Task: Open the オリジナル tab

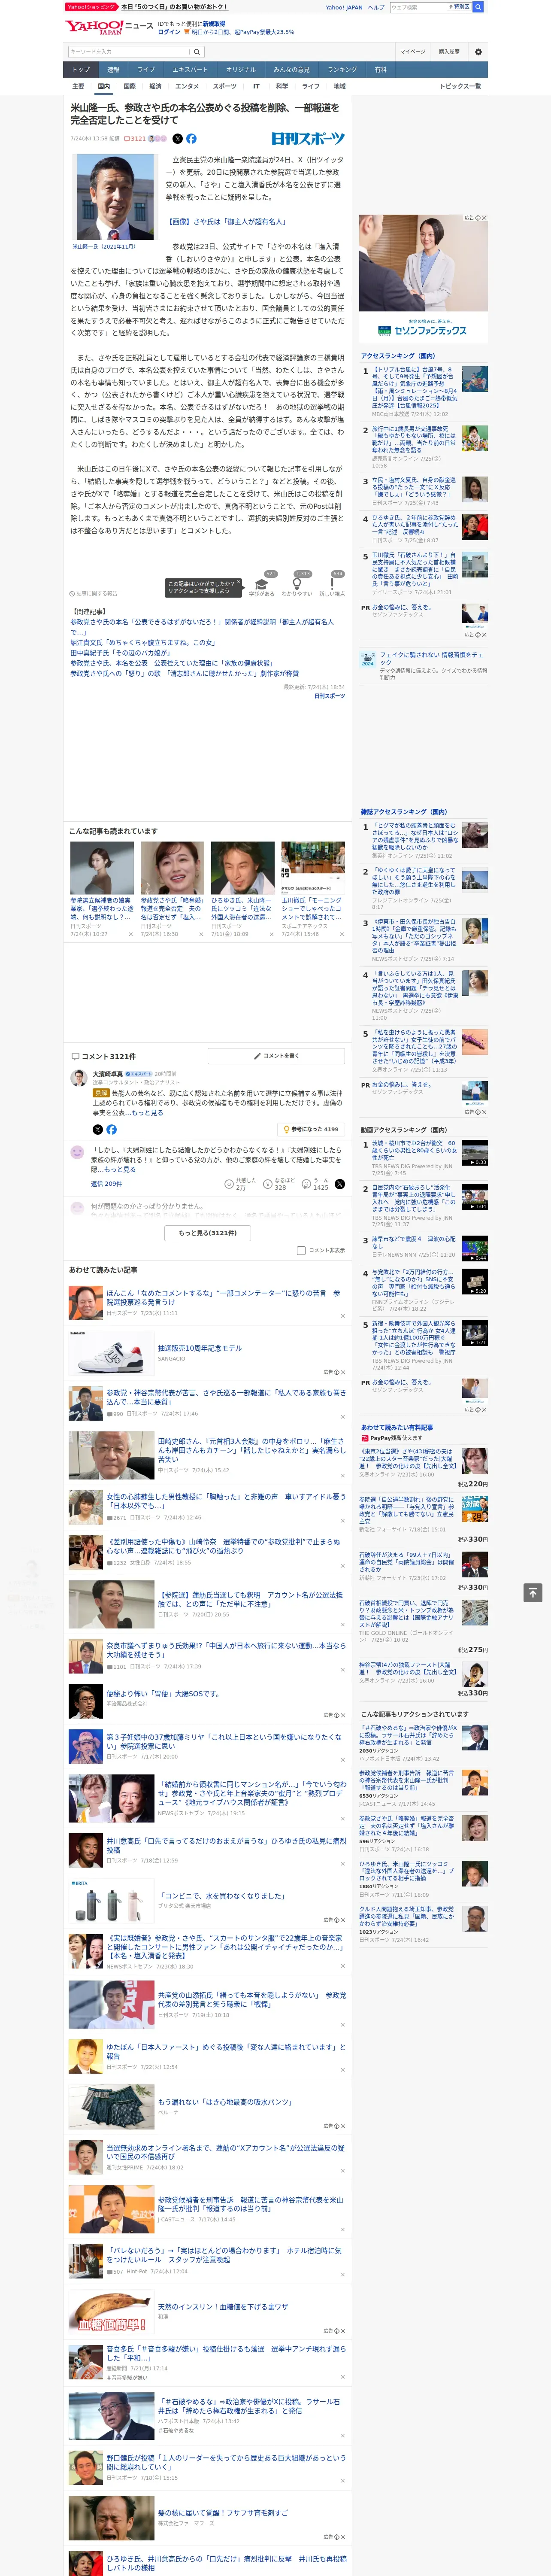Action: click(241, 70)
